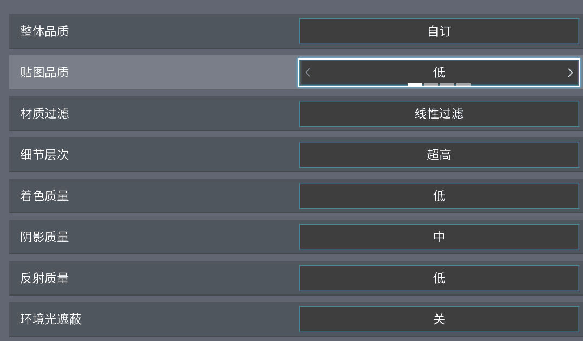Select the 材质过滤 row label
This screenshot has height=341, width=583.
44,114
